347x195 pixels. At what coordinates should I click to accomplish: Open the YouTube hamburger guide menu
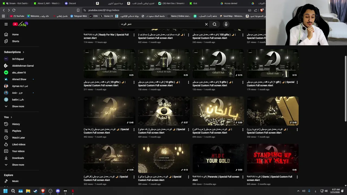click(6, 24)
